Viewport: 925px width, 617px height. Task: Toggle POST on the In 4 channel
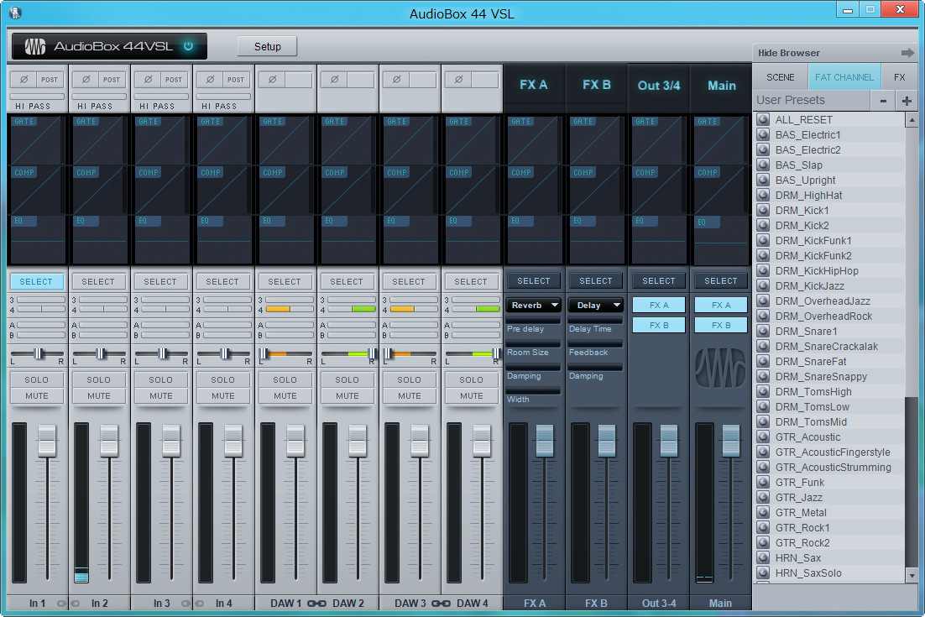(x=236, y=80)
